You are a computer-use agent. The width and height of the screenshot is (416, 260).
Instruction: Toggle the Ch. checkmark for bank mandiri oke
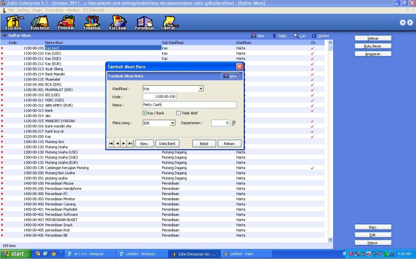pos(312,126)
